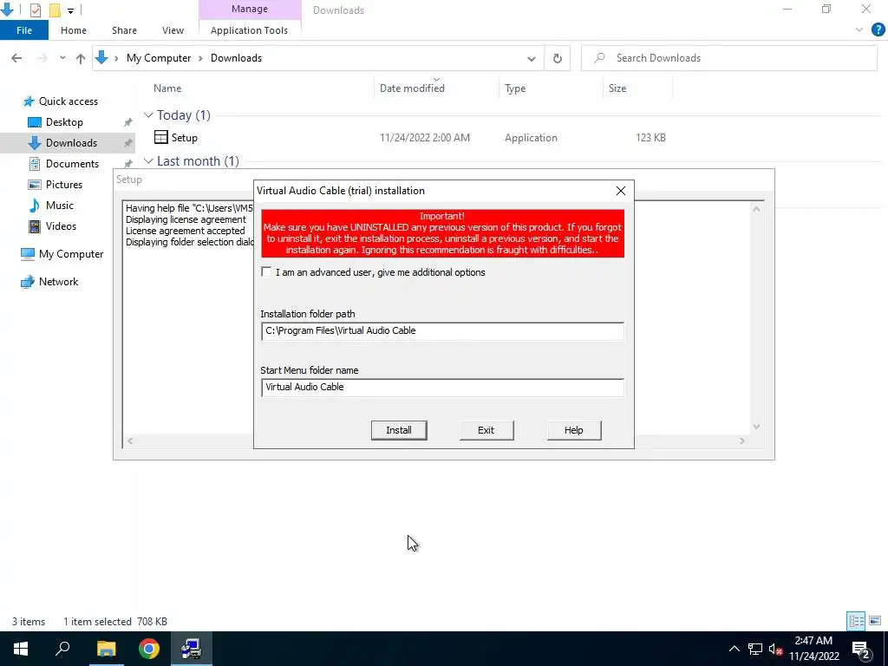Viewport: 888px width, 666px height.
Task: Switch to the Share ribbon tab
Action: 124,30
